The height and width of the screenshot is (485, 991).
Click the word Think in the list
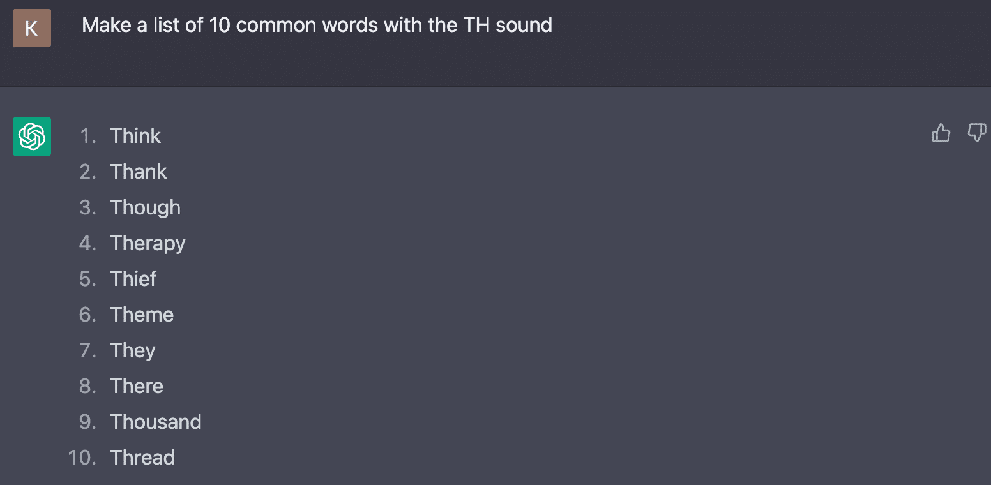point(135,136)
